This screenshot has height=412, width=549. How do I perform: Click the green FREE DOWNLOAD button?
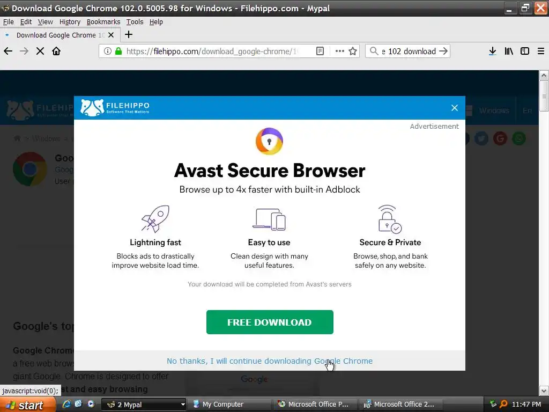270,322
